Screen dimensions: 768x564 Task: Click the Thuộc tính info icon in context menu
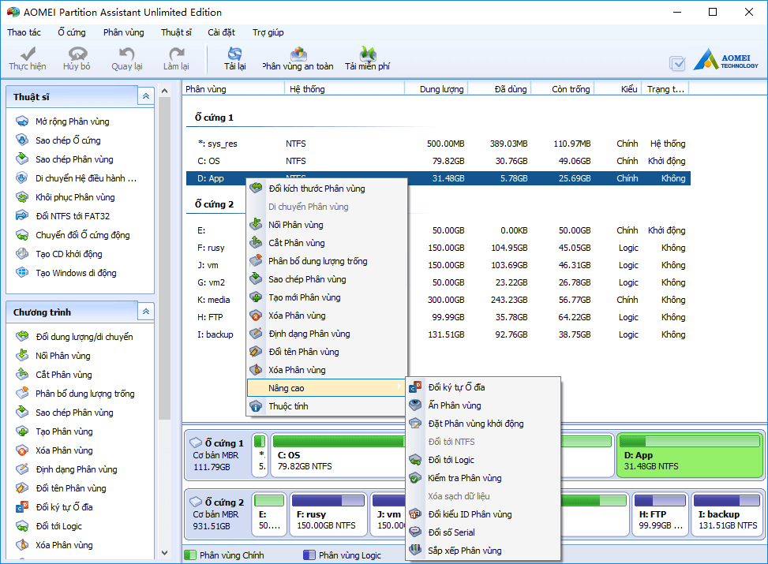coord(256,406)
